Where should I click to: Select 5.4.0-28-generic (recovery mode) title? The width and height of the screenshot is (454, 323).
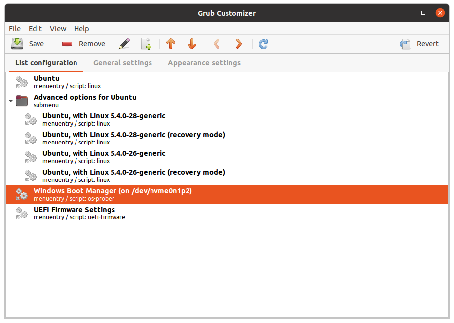tap(134, 135)
